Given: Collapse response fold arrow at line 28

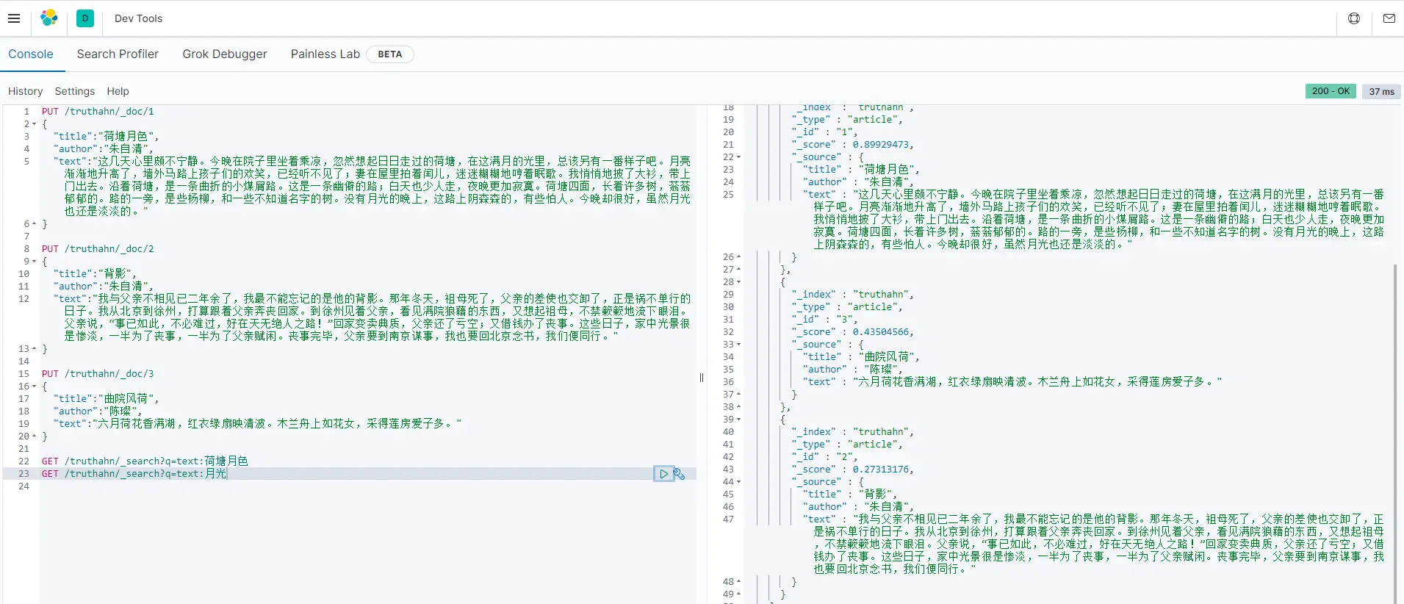Looking at the screenshot, I should click(739, 282).
